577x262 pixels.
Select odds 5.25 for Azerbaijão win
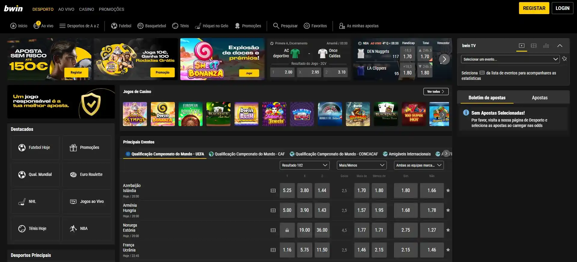click(x=287, y=190)
